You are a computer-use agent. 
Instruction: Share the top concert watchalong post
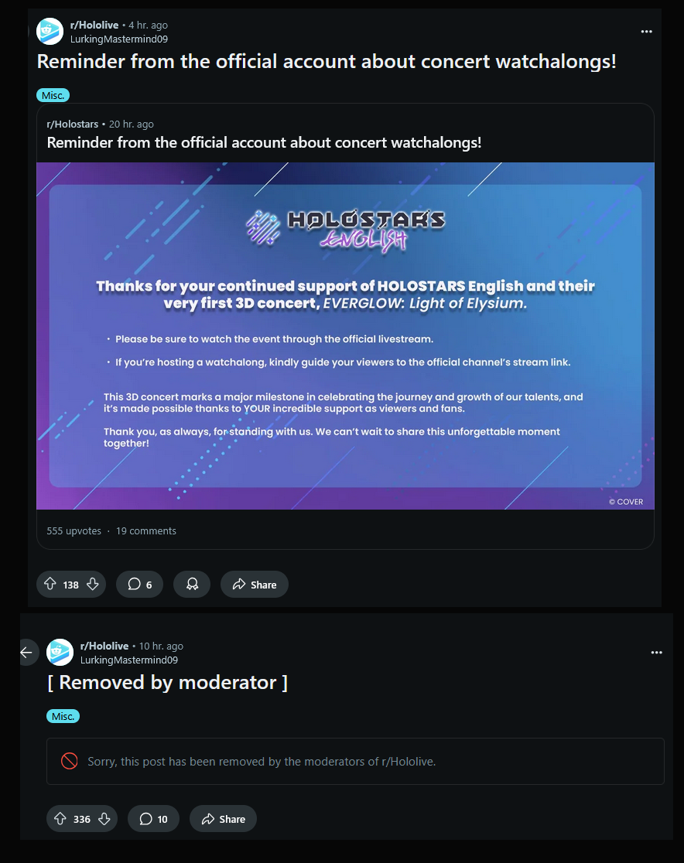click(x=255, y=584)
